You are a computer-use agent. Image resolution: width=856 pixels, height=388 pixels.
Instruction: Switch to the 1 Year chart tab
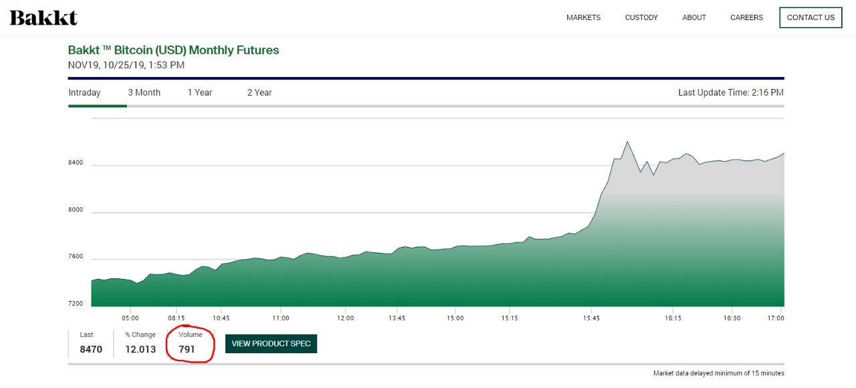coord(200,92)
